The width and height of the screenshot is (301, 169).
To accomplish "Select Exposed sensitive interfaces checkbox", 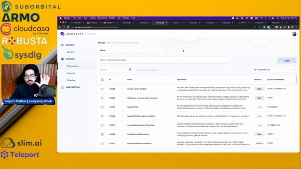I will [x=103, y=143].
